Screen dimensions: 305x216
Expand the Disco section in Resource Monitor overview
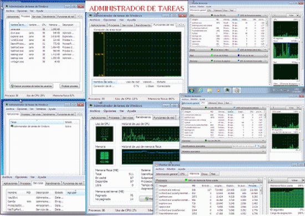click(265, 50)
